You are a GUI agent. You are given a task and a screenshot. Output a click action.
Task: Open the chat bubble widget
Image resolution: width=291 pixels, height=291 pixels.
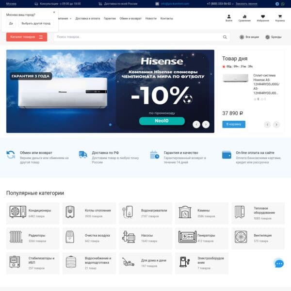[x=279, y=263]
